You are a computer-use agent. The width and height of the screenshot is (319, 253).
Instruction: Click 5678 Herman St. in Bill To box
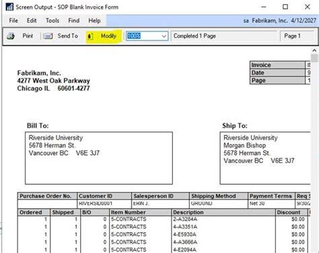coord(52,146)
